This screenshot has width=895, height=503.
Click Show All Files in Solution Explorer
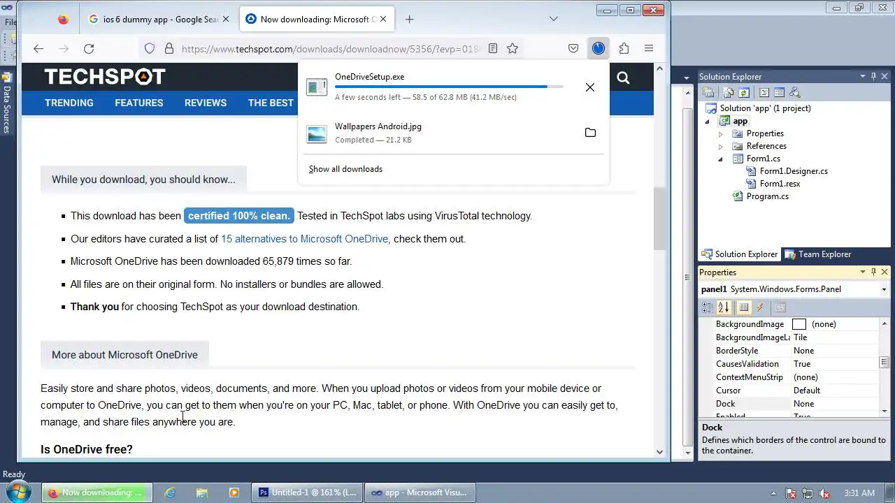click(729, 92)
